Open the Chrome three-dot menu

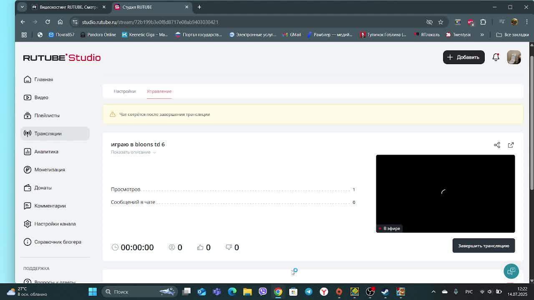[x=527, y=22]
